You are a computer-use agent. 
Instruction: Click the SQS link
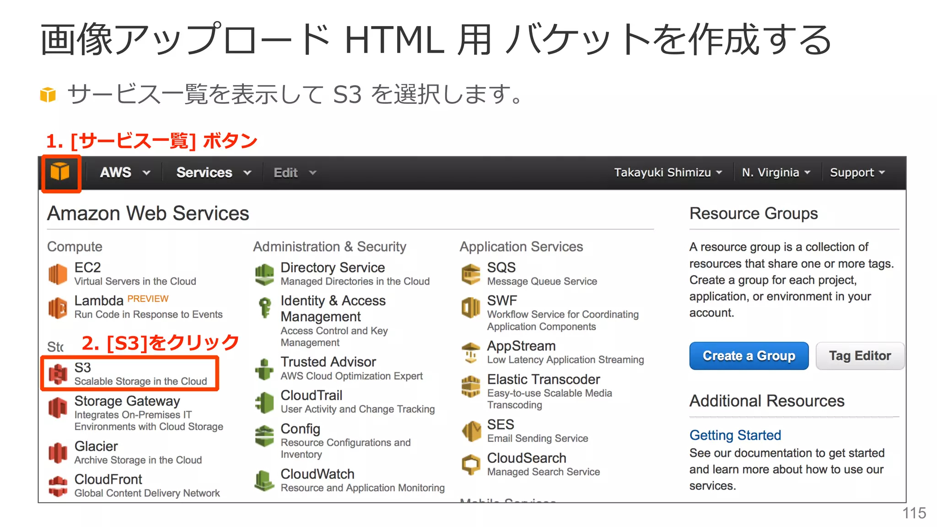click(x=501, y=267)
